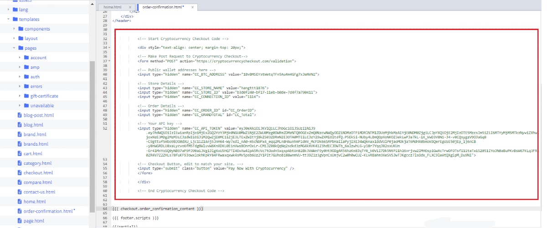
Task: Collapse the templates folder
Action: (9, 20)
